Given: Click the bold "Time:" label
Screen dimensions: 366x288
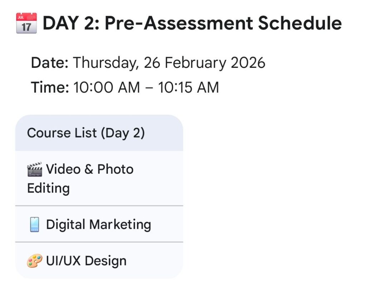Looking at the screenshot, I should [x=50, y=88].
